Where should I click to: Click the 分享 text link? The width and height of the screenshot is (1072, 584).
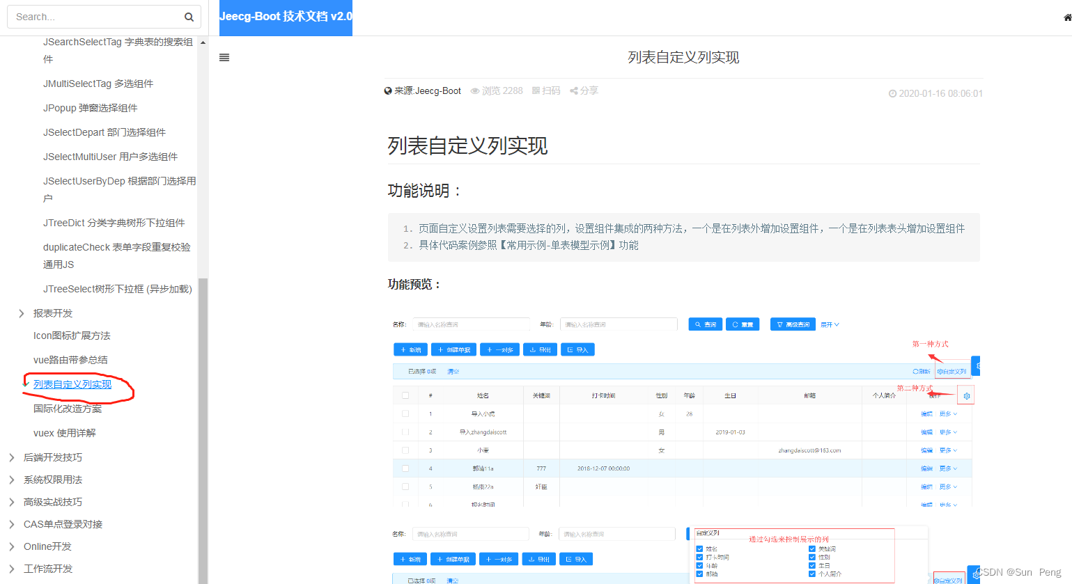pyautogui.click(x=589, y=91)
